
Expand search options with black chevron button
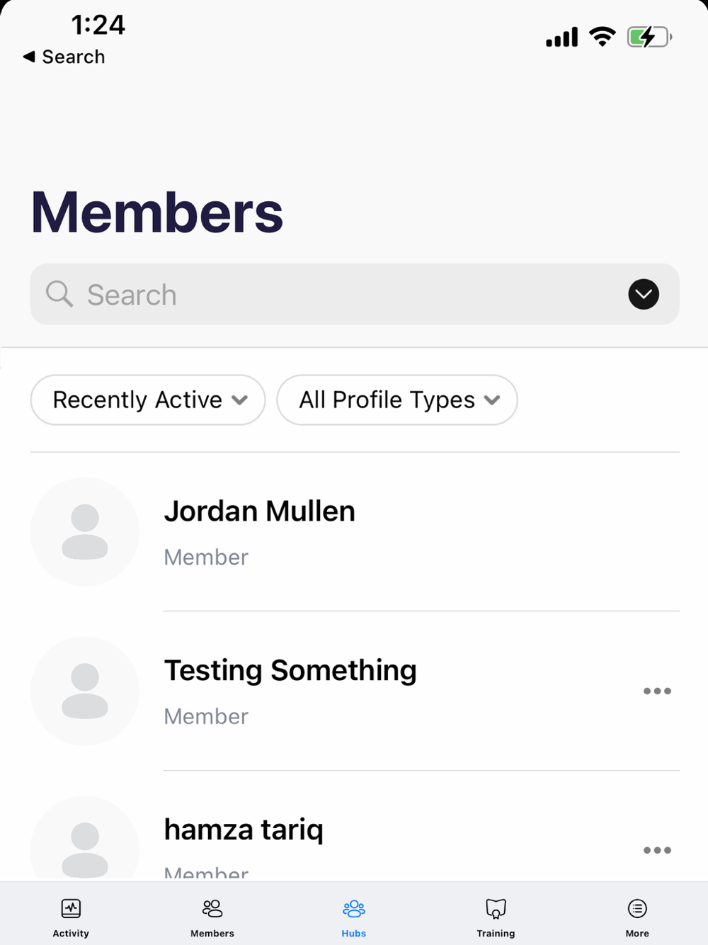(x=644, y=294)
